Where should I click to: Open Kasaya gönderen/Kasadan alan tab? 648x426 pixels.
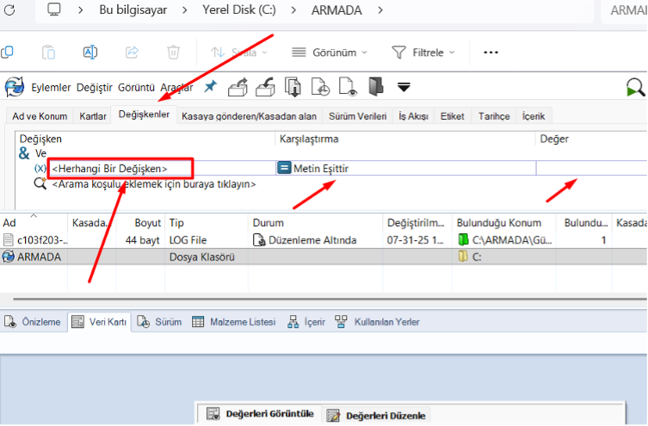(x=249, y=116)
